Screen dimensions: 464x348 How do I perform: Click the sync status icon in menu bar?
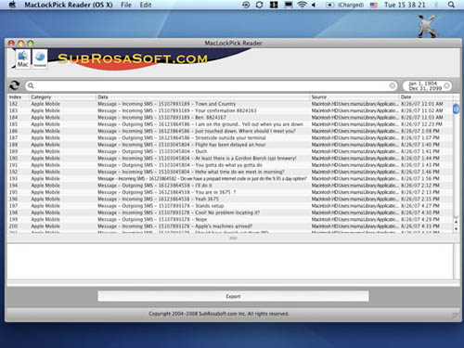(260, 5)
